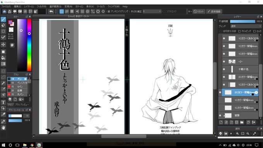Viewport: 263px width, 148px height.
Task: Open File Explorer from taskbar
Action: [x=25, y=145]
